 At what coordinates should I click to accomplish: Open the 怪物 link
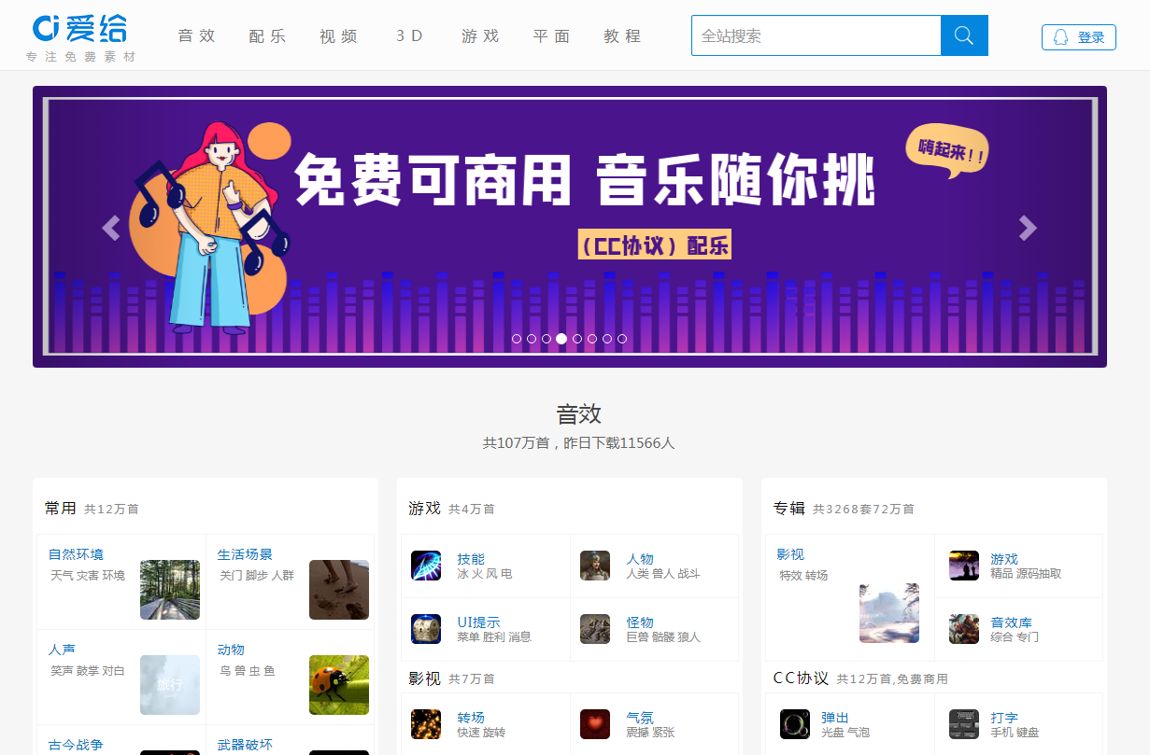pyautogui.click(x=641, y=622)
